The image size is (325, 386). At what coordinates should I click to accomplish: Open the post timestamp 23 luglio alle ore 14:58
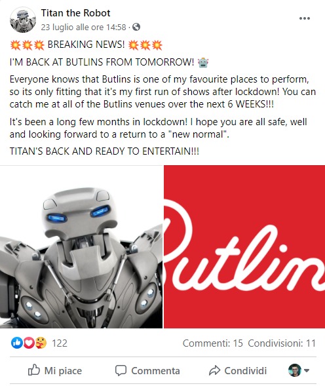(x=83, y=27)
